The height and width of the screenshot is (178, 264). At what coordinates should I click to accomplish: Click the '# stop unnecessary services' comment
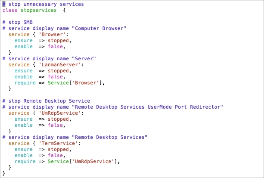click(x=43, y=4)
